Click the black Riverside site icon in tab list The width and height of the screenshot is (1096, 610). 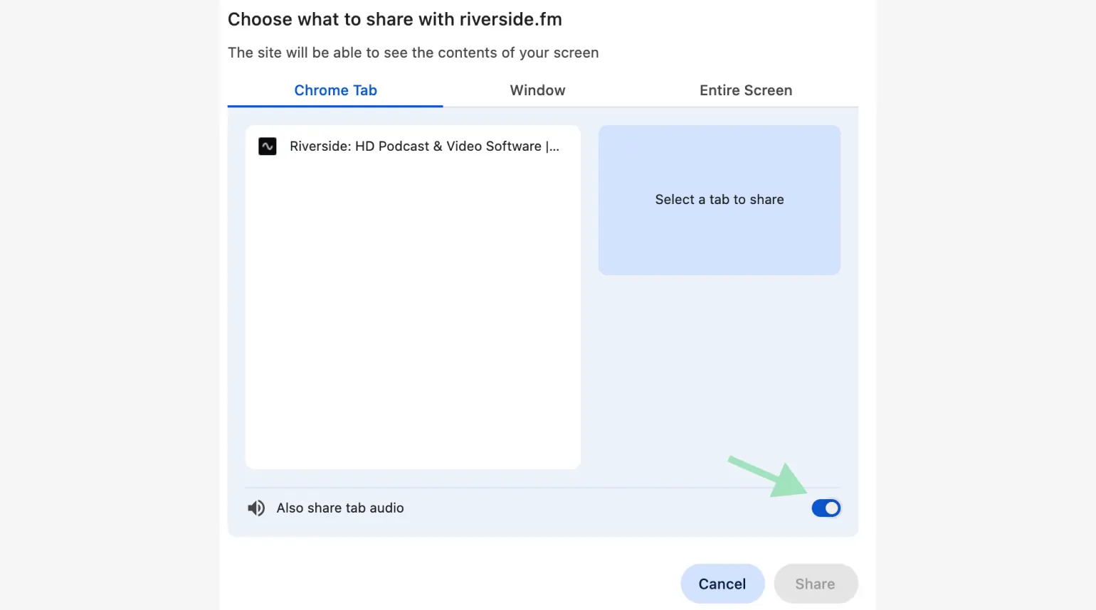[267, 146]
